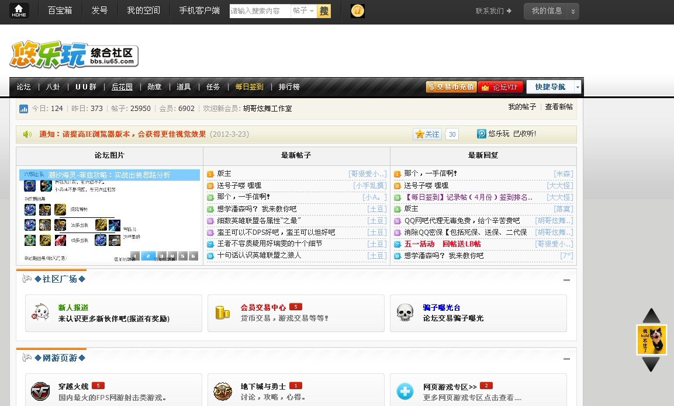Open the 每日签到 navigation tab
The image size is (674, 406).
coord(249,87)
